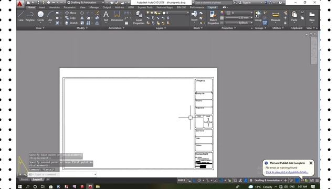Click the Help question mark icon
Viewport: 336px width, 189px height.
click(280, 3)
